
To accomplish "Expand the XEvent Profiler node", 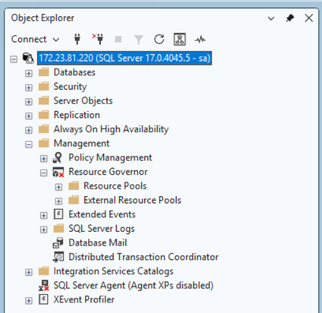I will tap(28, 301).
